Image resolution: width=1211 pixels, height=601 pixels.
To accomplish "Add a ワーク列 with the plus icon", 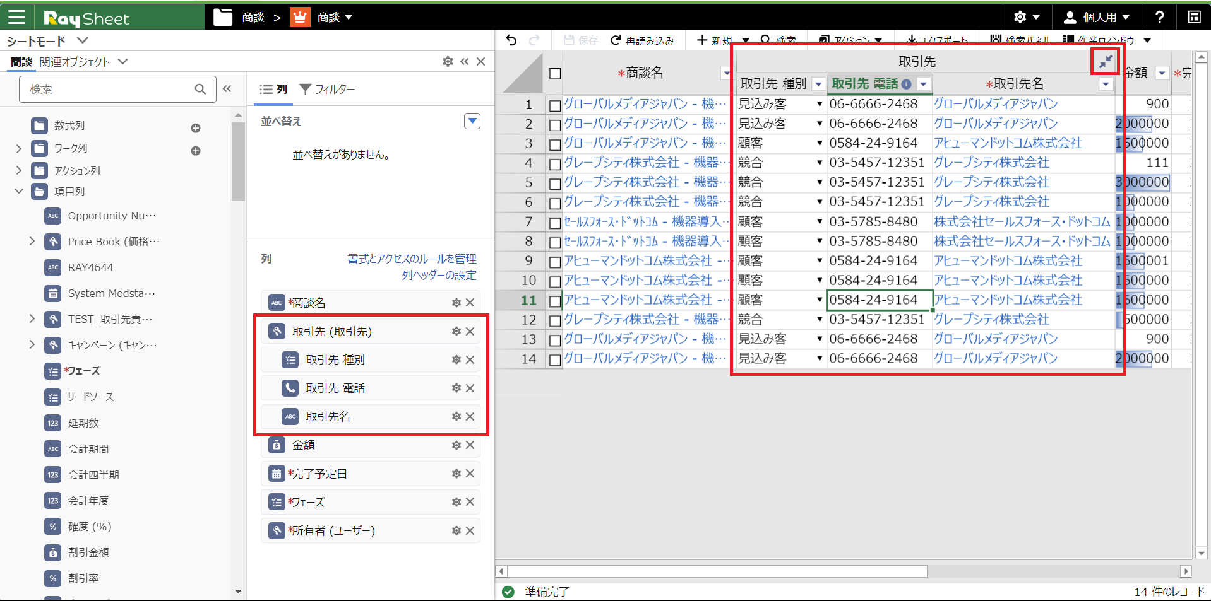I will coord(196,151).
